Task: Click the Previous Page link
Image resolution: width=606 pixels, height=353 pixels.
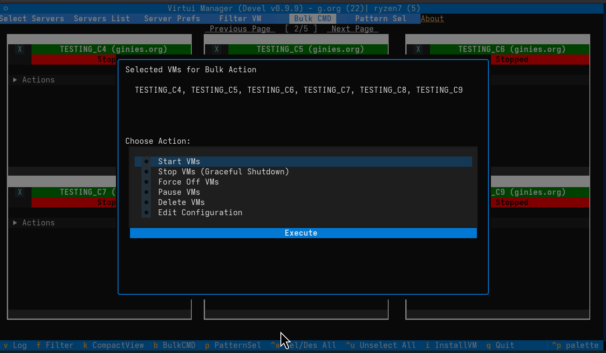Action: pyautogui.click(x=240, y=28)
